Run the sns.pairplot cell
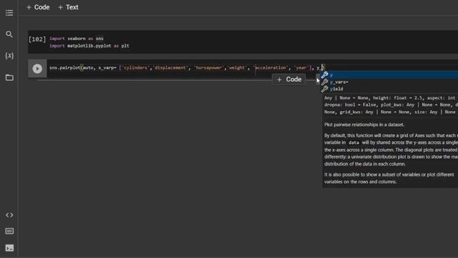458x258 pixels. coord(37,69)
